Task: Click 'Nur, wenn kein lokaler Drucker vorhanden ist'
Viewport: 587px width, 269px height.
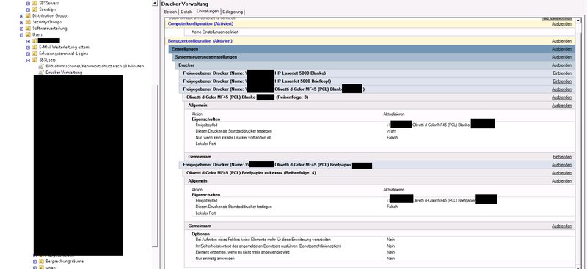Action: tap(233, 138)
